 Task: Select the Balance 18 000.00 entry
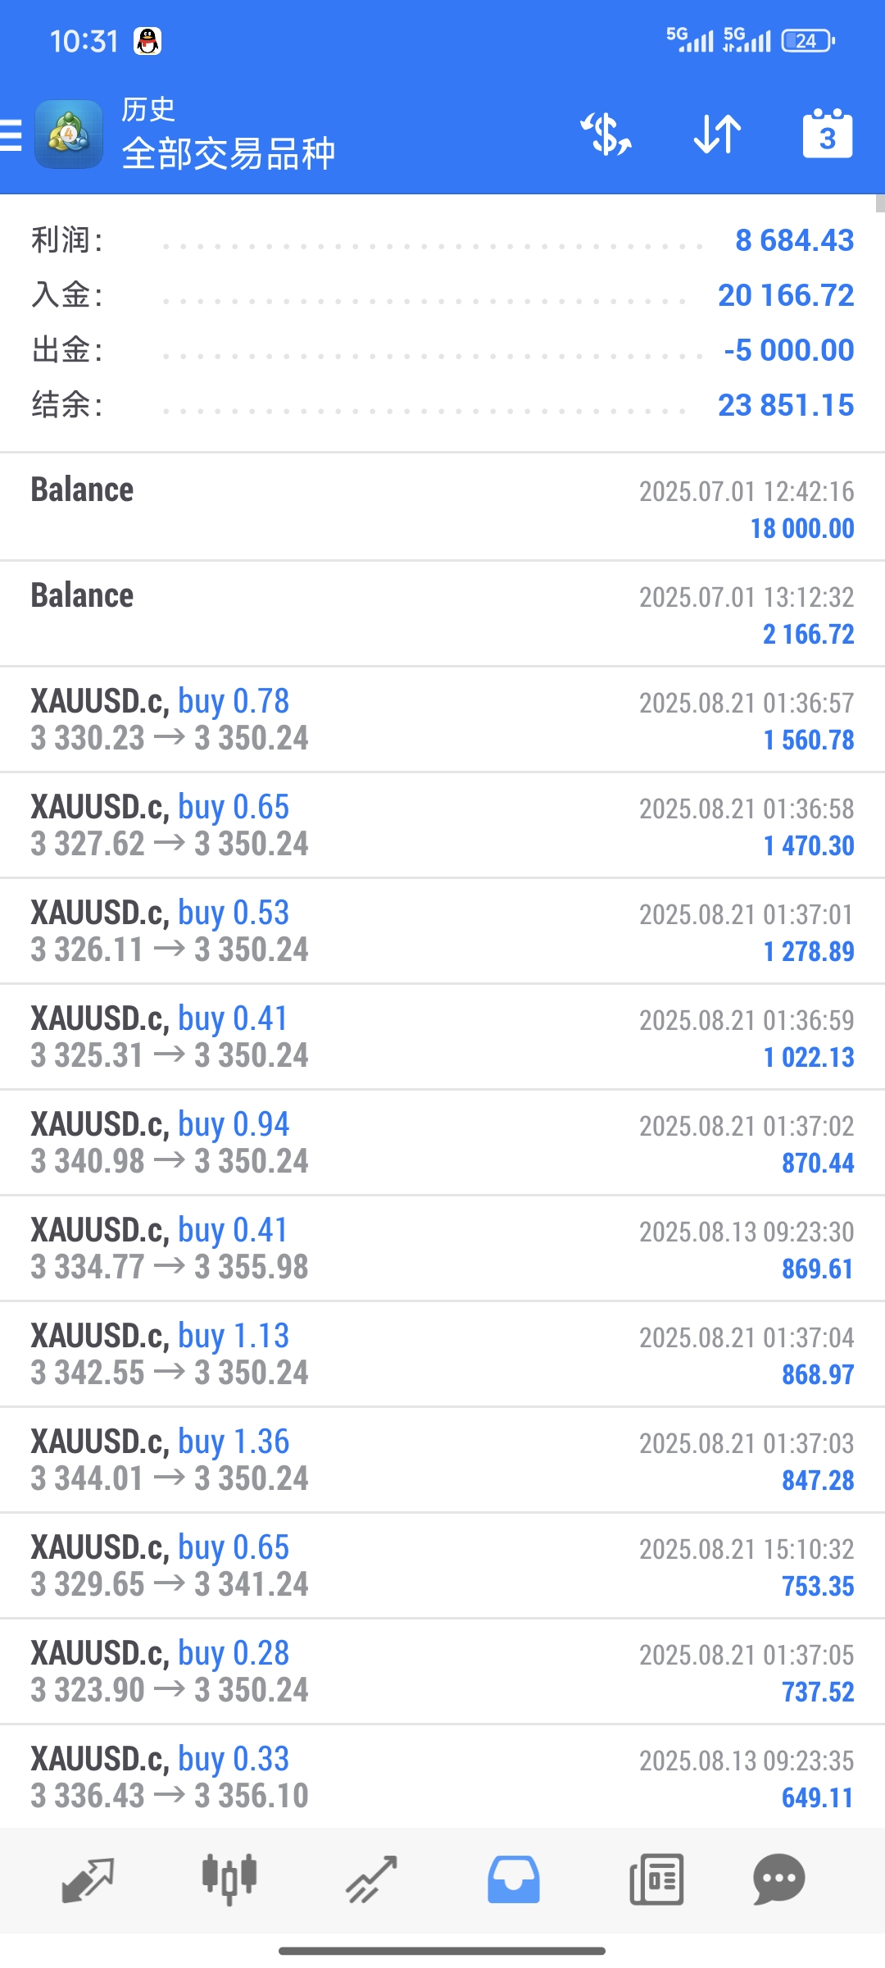tap(442, 508)
